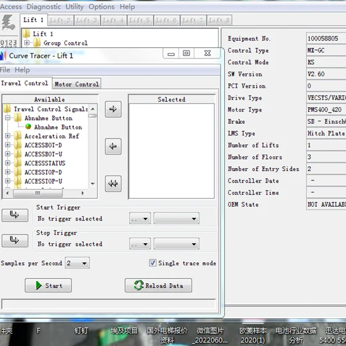Open 埃及项目 desktop item
Image resolution: width=346 pixels, height=346 pixels.
point(124,331)
